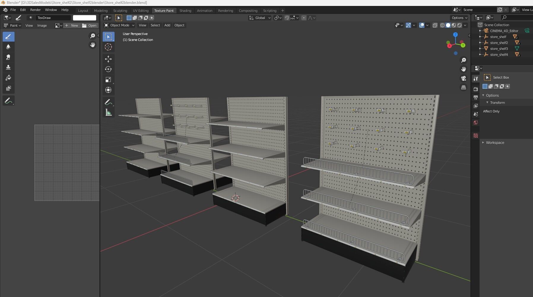Viewport: 533px width, 297px height.
Task: Open the Global transform orientation dropdown
Action: coord(260,18)
